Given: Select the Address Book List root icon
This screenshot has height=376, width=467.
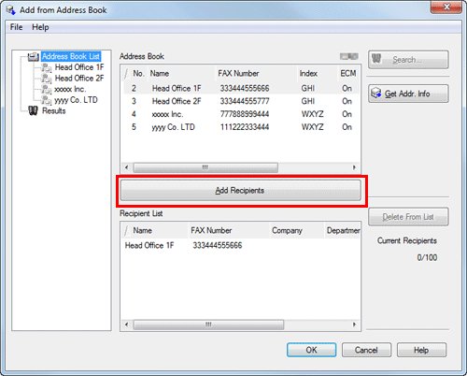Looking at the screenshot, I should click(34, 57).
